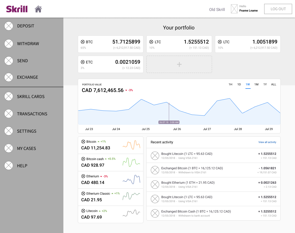Image resolution: width=295 pixels, height=233 pixels.
Task: Click the Skrill Cards sidebar icon
Action: click(9, 96)
